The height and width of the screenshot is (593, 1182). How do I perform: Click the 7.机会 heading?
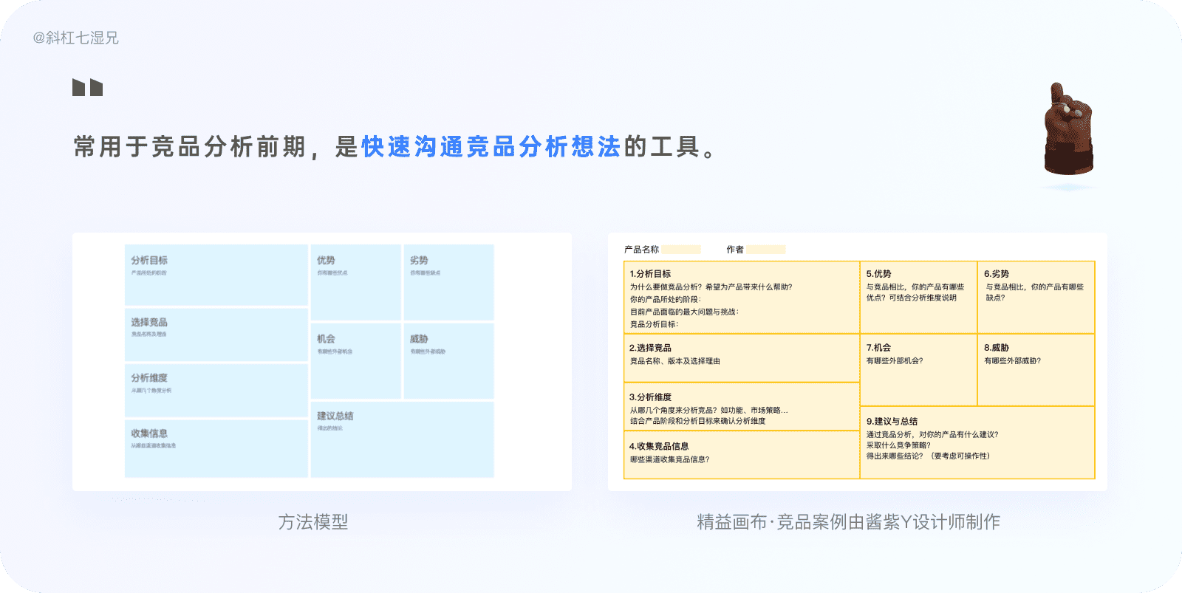[x=878, y=348]
